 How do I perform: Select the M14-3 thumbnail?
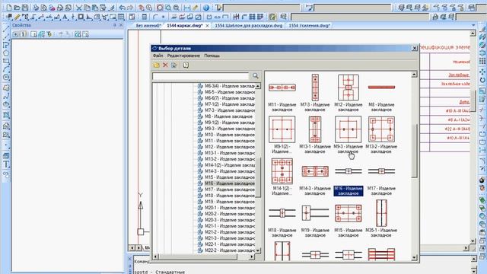[315, 171]
